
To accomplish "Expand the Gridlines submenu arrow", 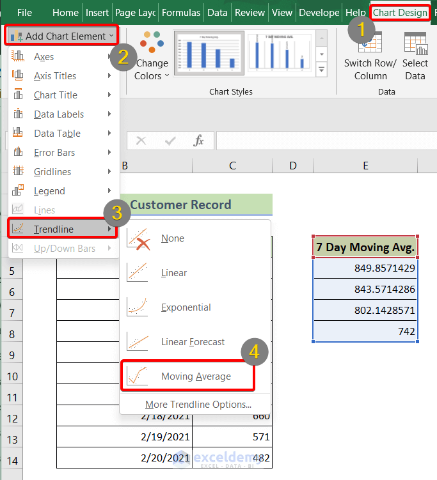I will click(109, 171).
